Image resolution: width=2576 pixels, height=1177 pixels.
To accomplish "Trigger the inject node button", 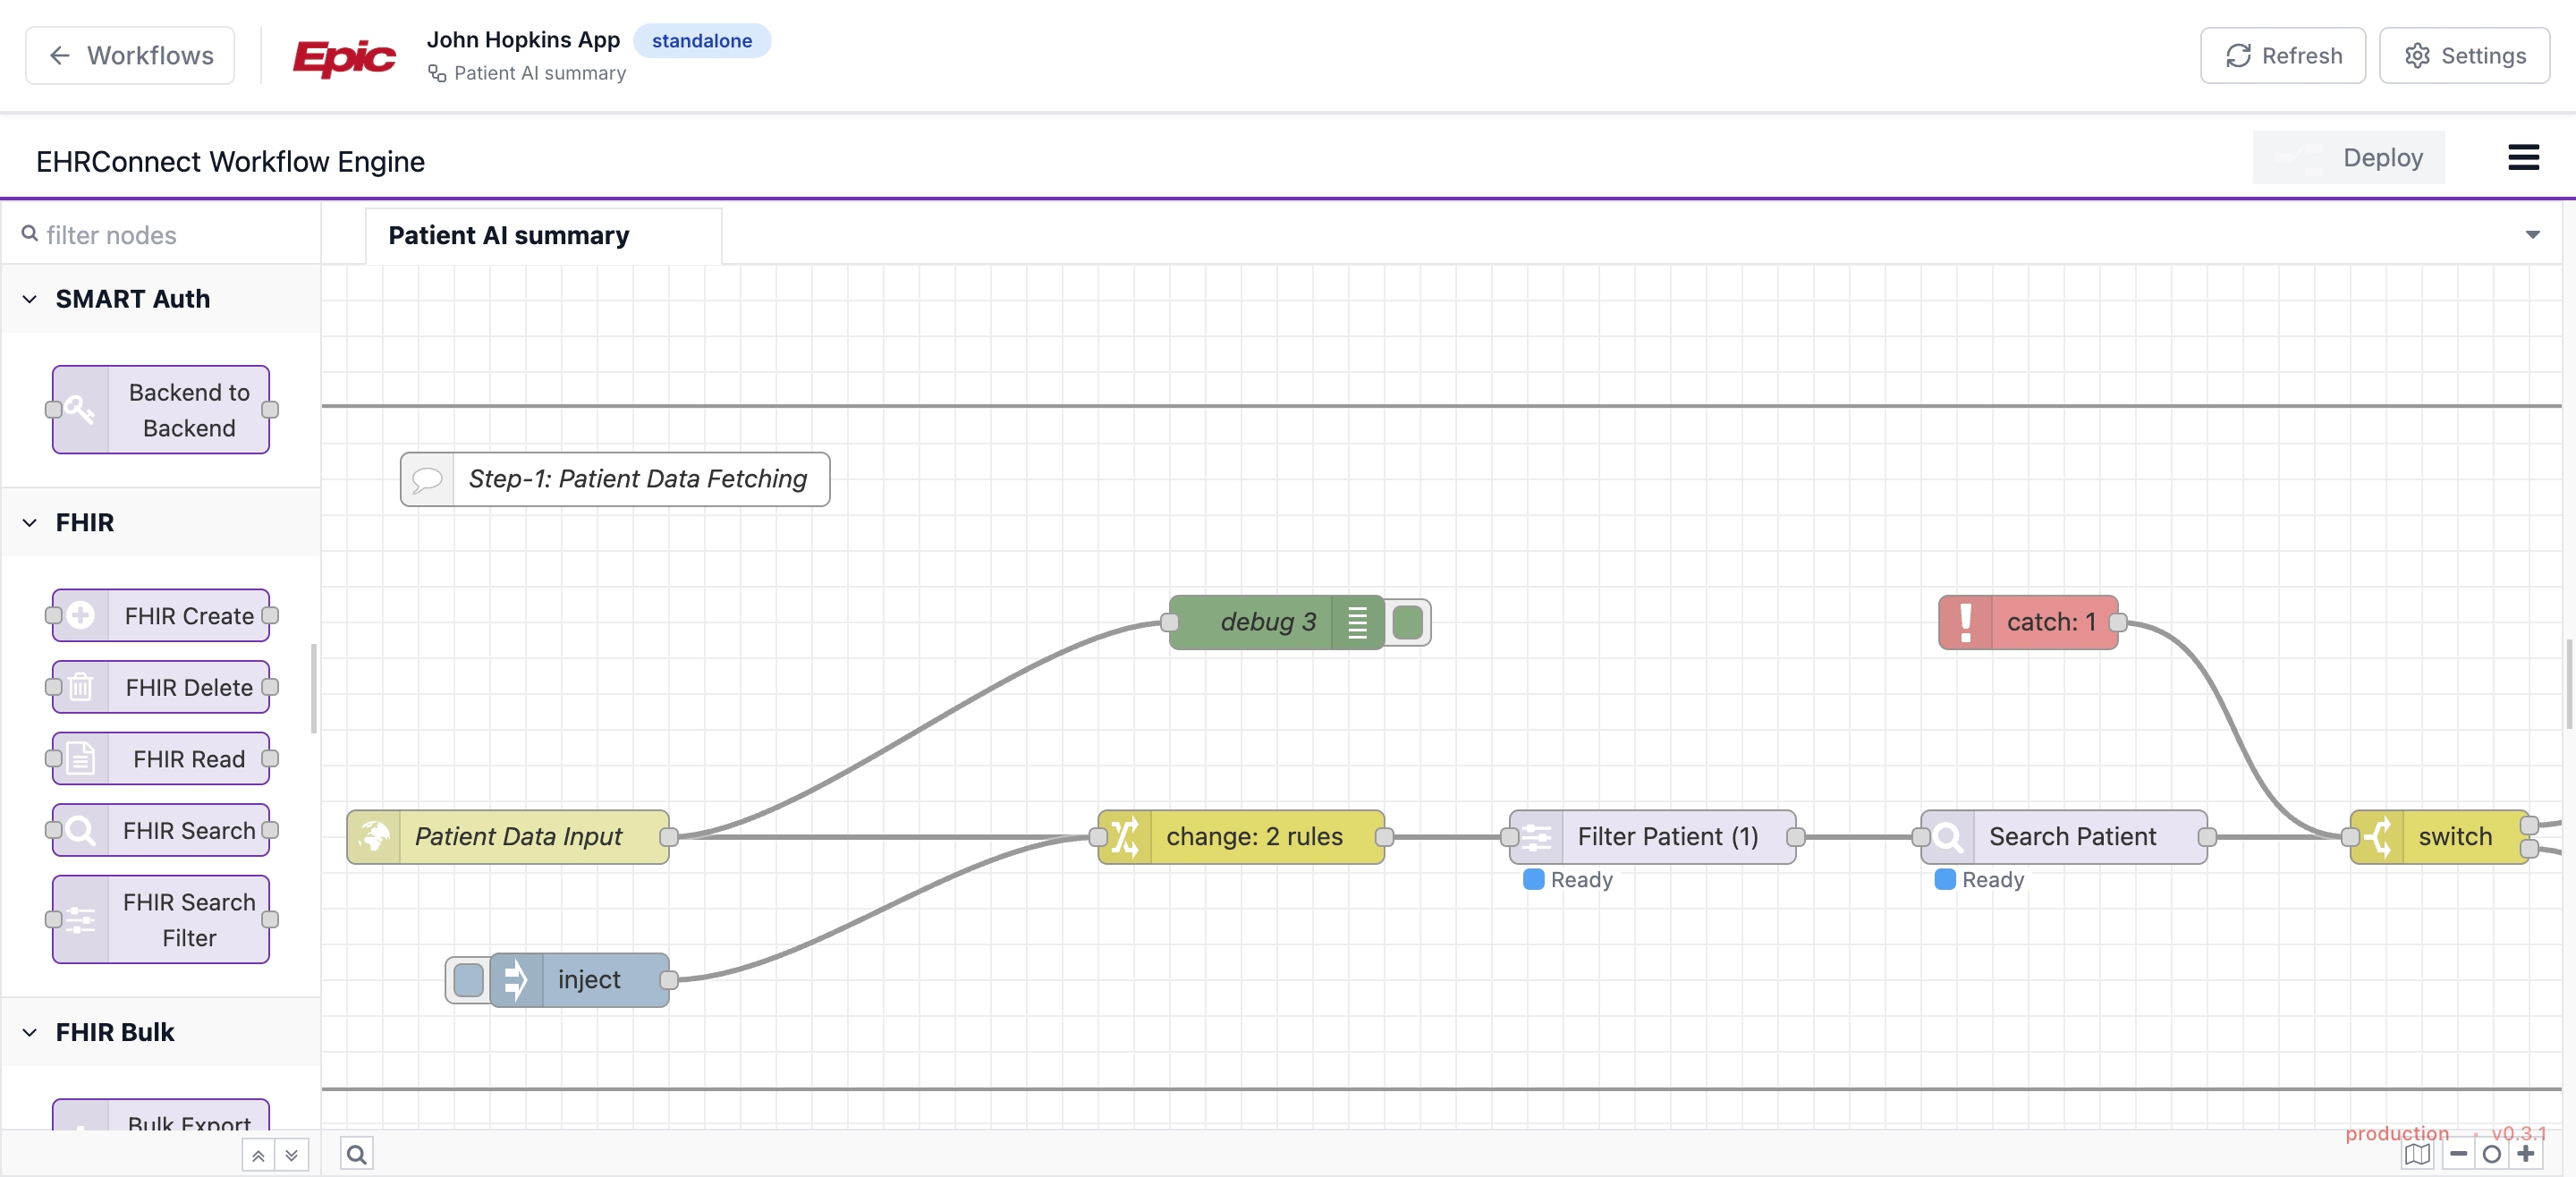I will (468, 980).
